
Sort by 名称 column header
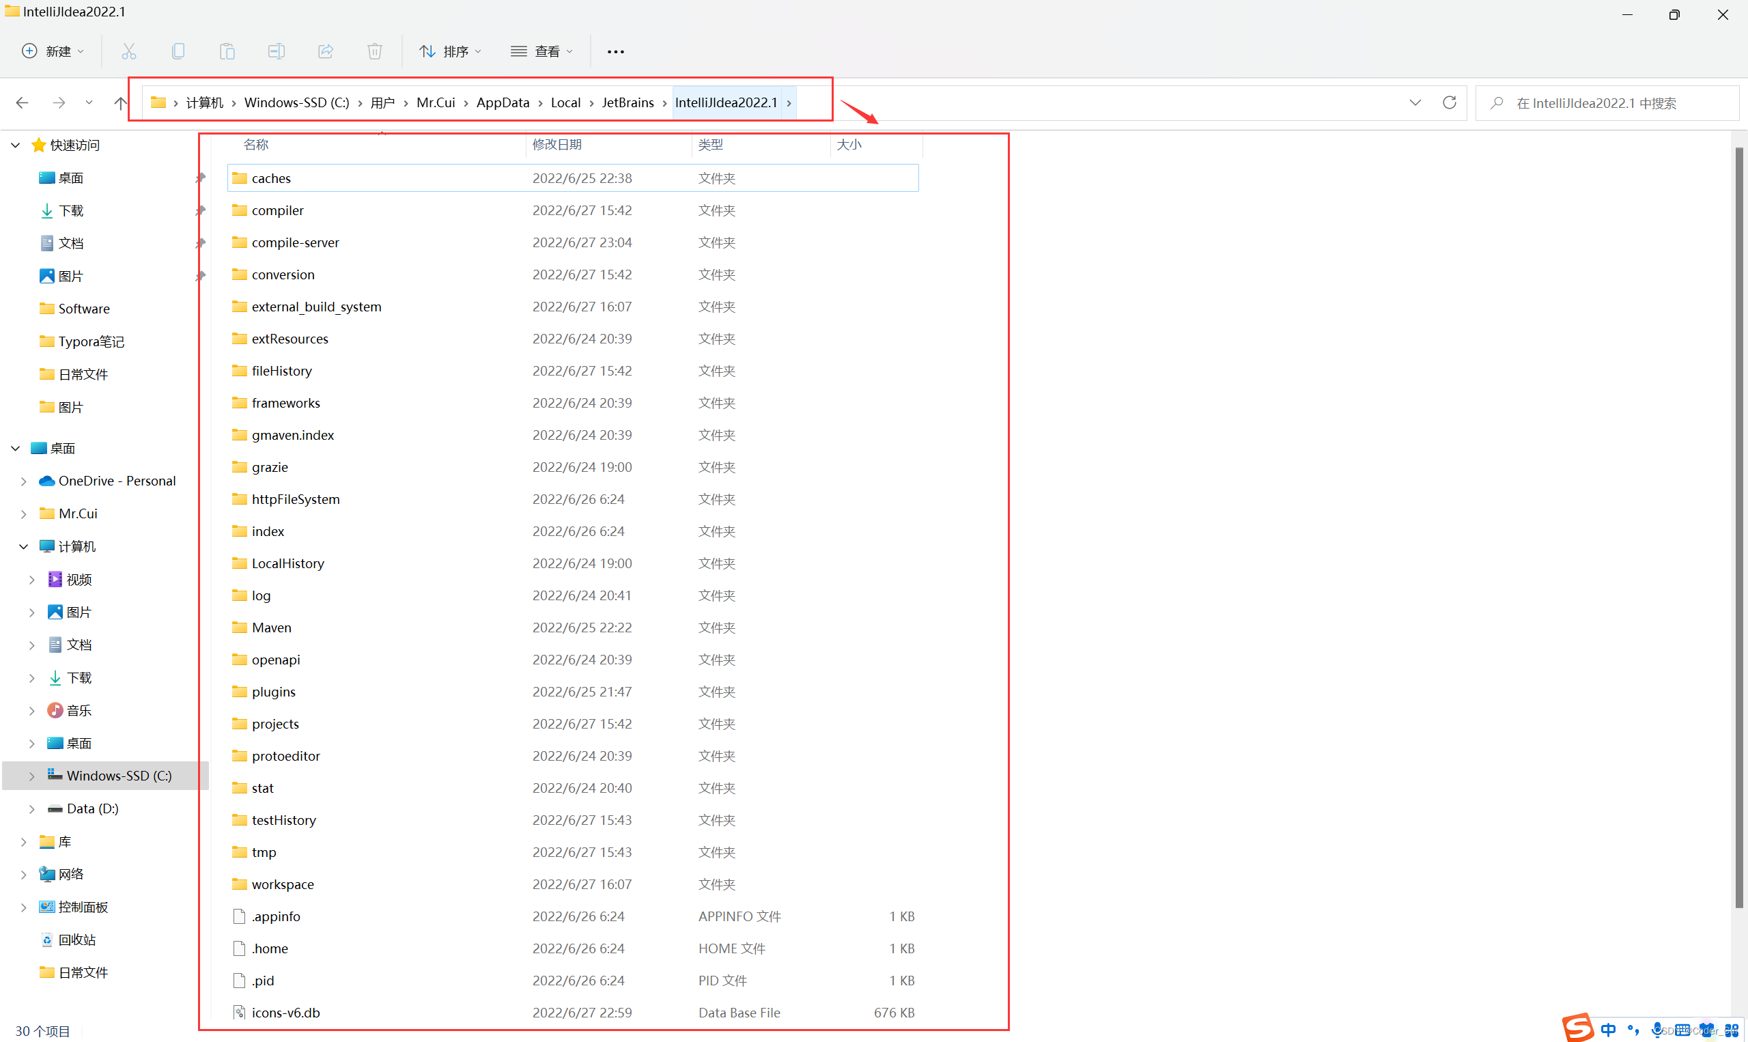coord(256,145)
